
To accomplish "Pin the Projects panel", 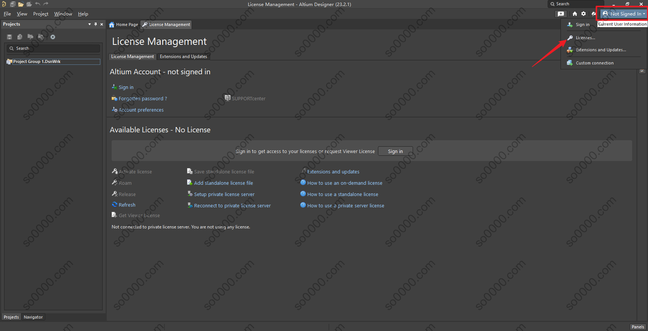I will (95, 24).
